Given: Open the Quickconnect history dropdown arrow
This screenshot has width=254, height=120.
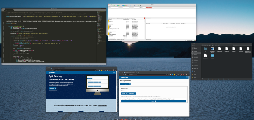Looking at the screenshot, I should 153,8.
